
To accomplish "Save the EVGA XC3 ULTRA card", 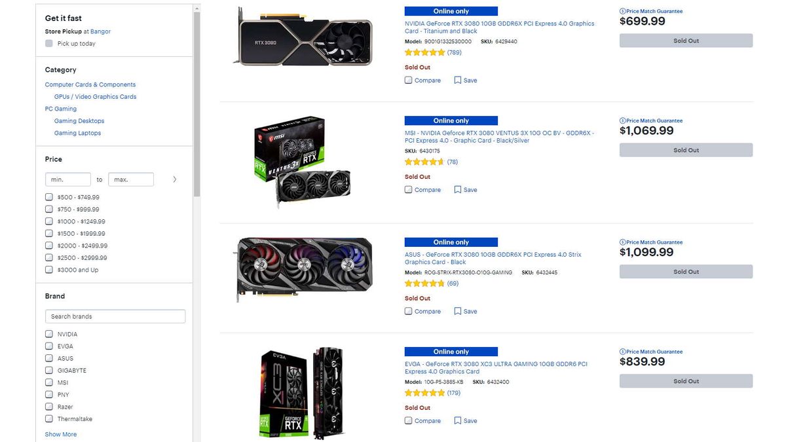I will click(x=465, y=420).
